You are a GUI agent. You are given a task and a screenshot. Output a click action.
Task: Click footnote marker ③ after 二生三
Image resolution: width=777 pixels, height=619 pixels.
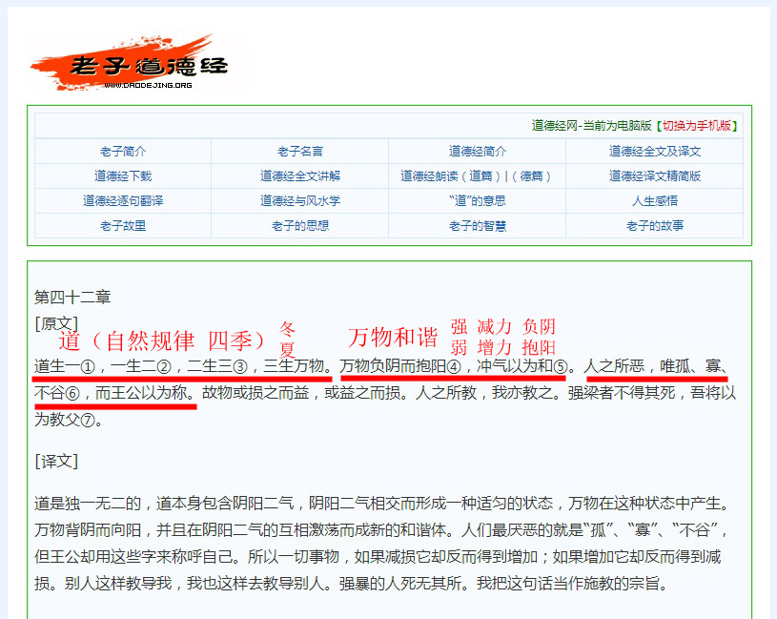click(240, 367)
